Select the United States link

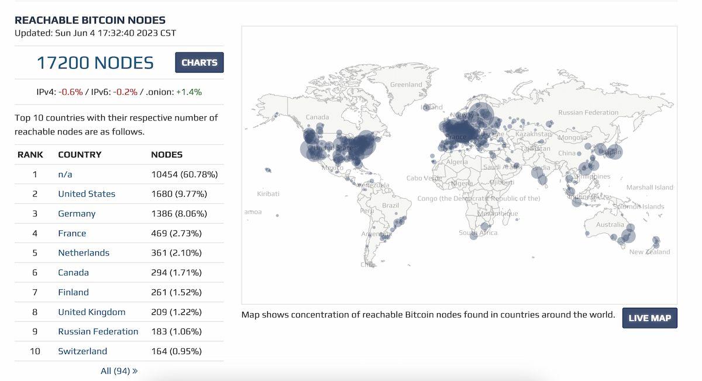[x=87, y=194]
